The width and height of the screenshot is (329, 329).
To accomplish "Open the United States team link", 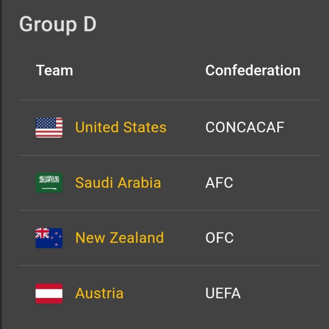I will click(x=121, y=128).
